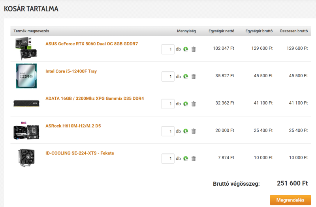
Task: Click the 7 874 Ft net price
Action: coord(226,157)
